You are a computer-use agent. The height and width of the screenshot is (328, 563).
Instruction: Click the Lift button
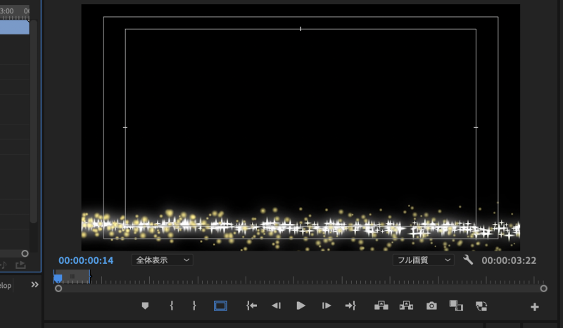pyautogui.click(x=381, y=306)
